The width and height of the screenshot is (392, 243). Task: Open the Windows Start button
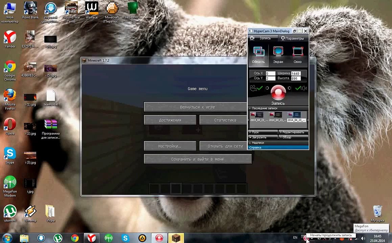point(7,238)
